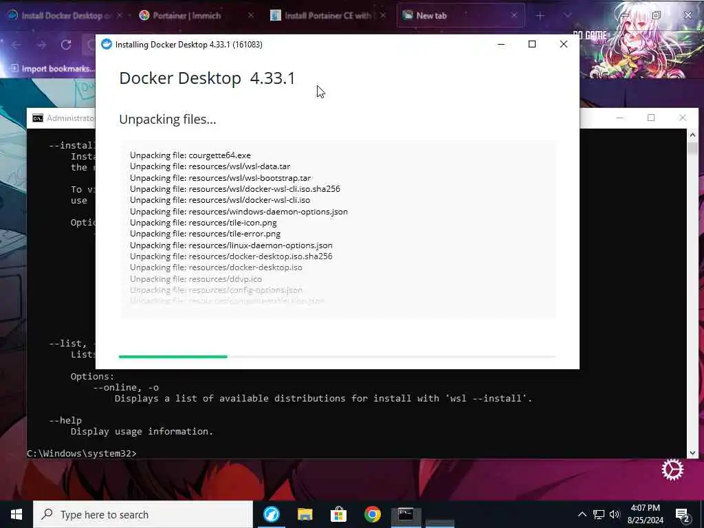Viewport: 704px width, 528px height.
Task: Click the wsl-bootstrap.tar log line
Action: (221, 178)
